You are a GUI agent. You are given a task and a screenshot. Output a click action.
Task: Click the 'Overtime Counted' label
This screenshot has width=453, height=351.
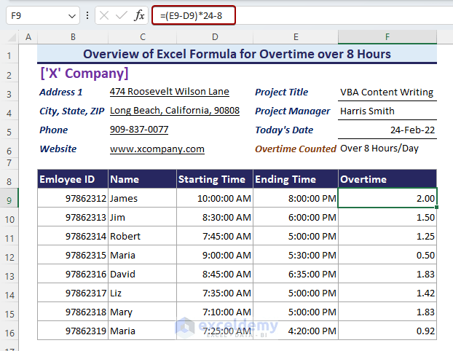click(296, 149)
